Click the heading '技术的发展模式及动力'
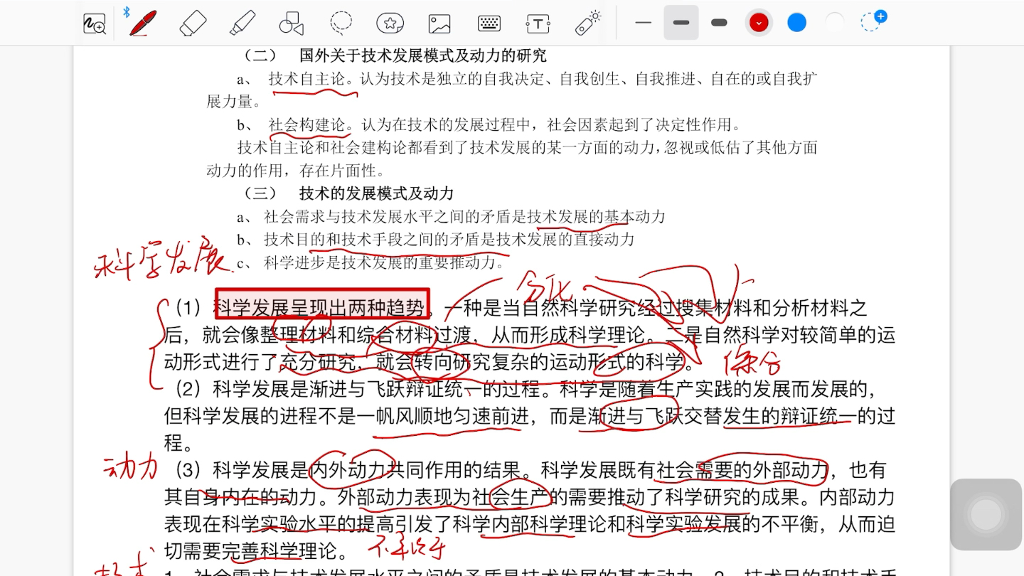The width and height of the screenshot is (1024, 576). pos(376,193)
